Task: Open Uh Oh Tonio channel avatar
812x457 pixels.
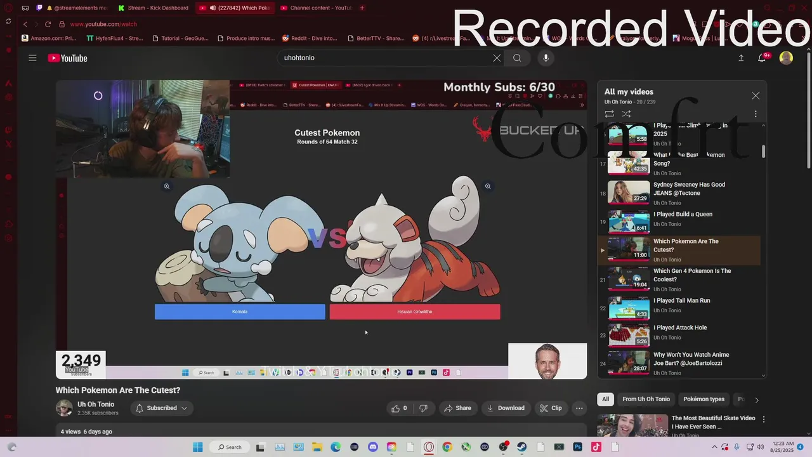Action: 64,408
